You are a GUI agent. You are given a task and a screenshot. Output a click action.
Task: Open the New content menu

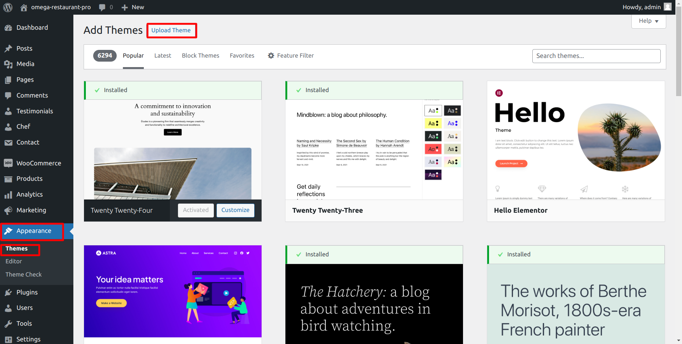point(133,7)
